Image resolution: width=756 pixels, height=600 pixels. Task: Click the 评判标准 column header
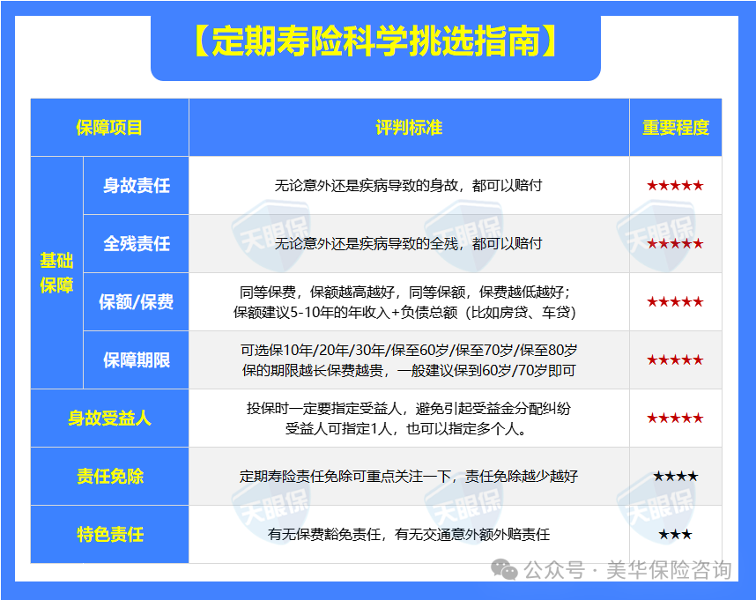pyautogui.click(x=408, y=126)
